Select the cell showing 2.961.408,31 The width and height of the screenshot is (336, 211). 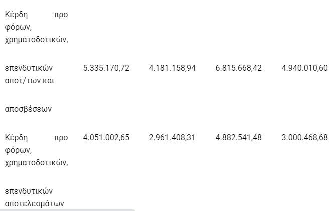coord(173,137)
